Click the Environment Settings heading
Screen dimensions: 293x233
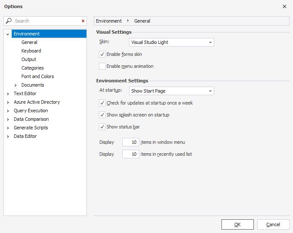pyautogui.click(x=122, y=81)
